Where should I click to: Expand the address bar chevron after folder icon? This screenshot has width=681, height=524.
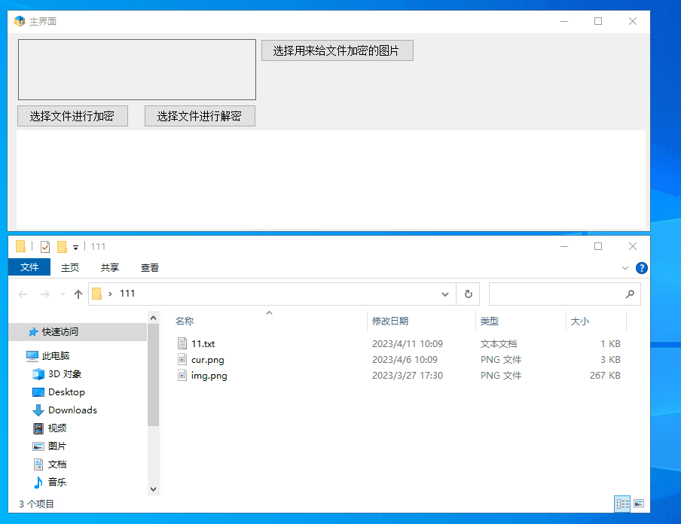pyautogui.click(x=110, y=294)
